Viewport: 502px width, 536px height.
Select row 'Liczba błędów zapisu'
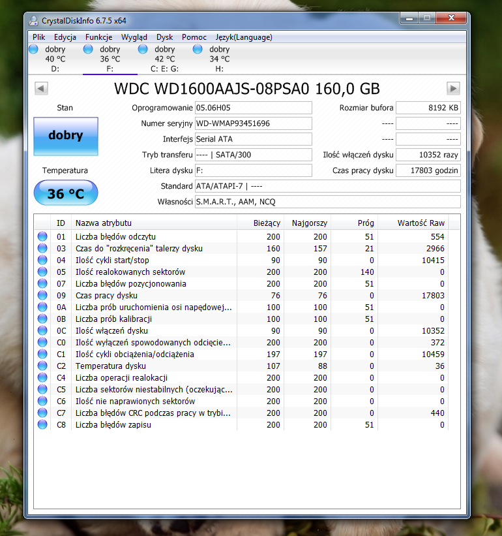(241, 424)
